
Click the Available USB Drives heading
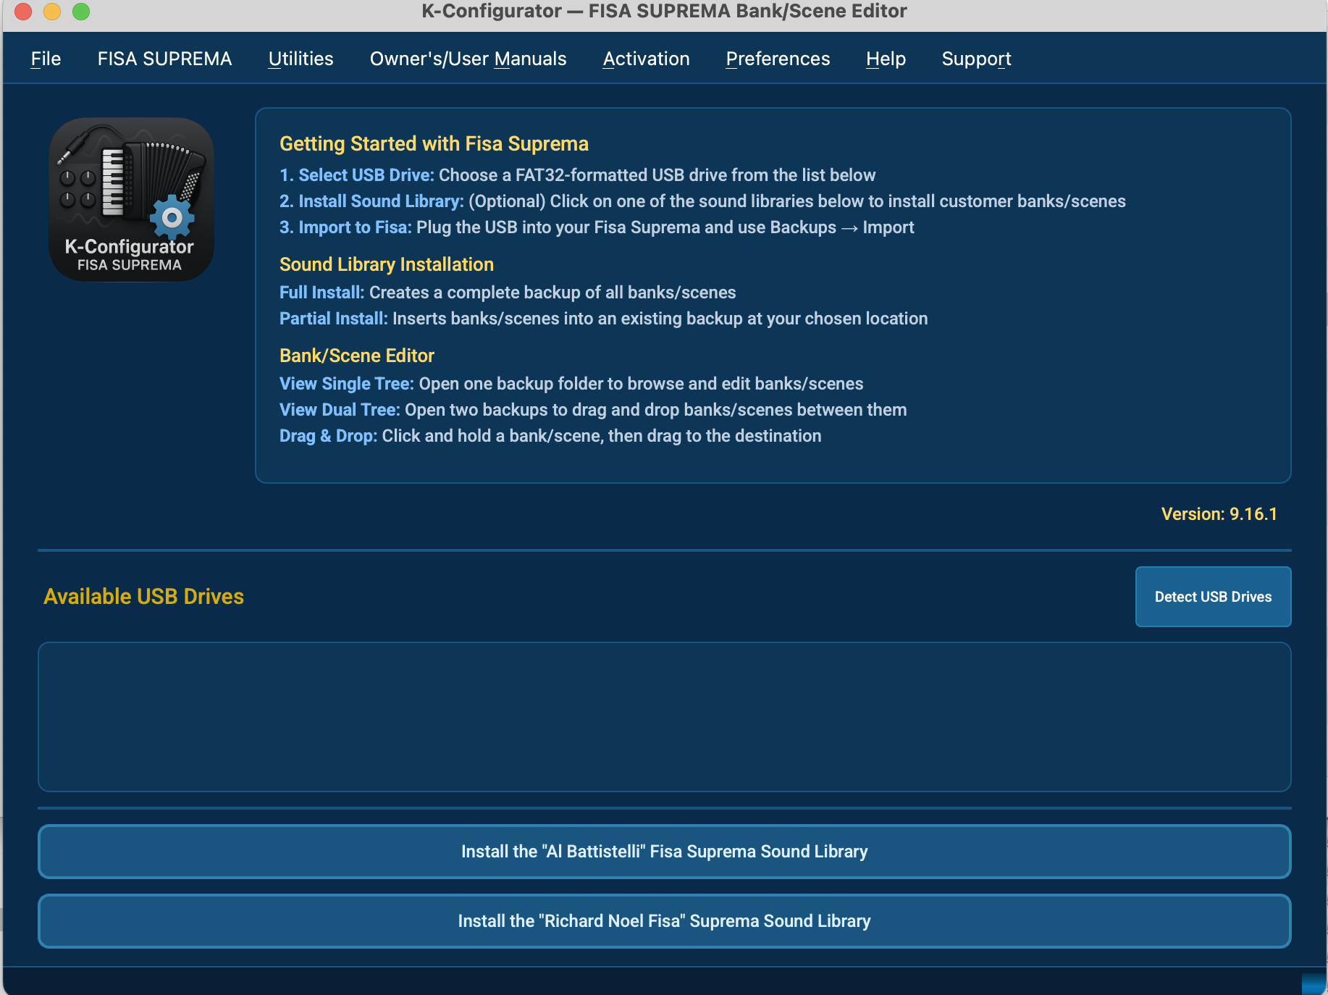[x=143, y=596]
